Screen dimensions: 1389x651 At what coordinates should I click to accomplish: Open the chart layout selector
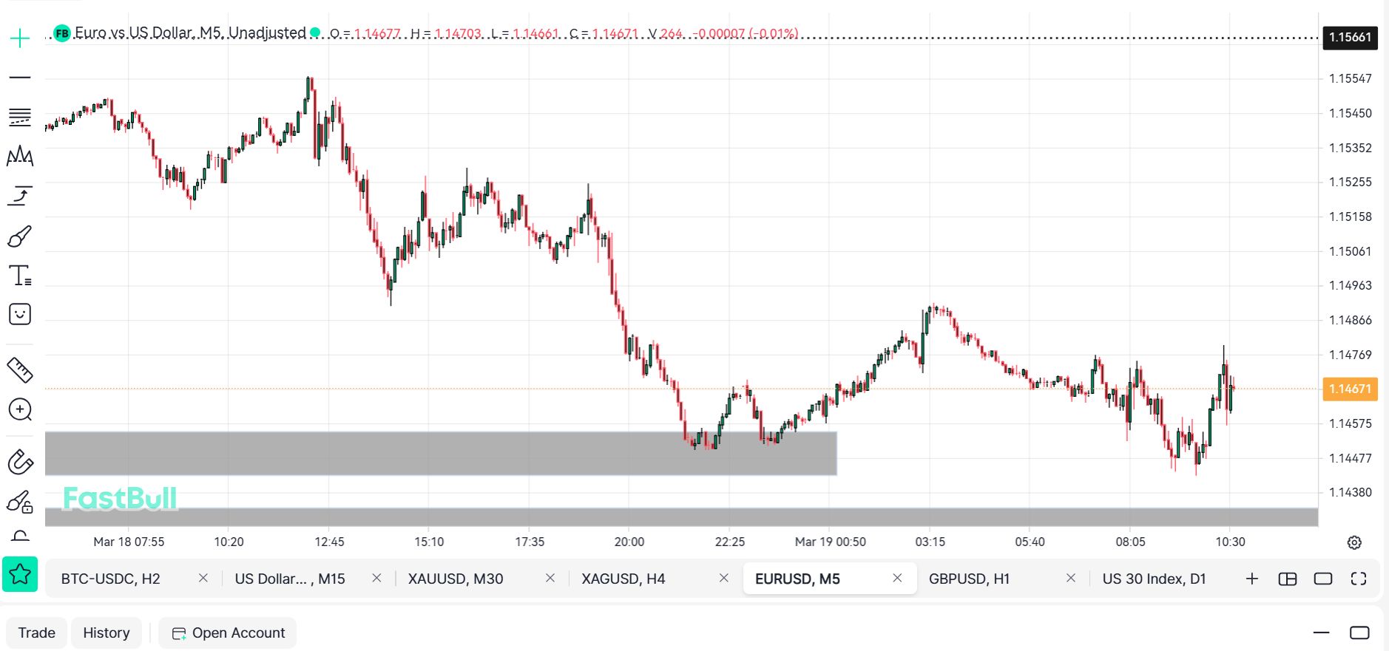pos(1288,579)
